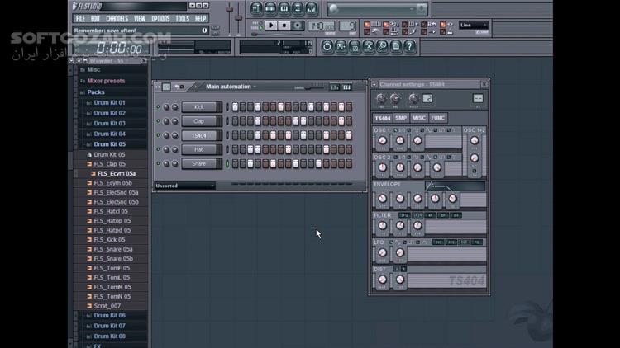
Task: Click the typing keyboard to piano icon
Action: 374,25
